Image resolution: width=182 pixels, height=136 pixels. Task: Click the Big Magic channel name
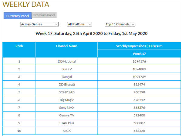67,100
